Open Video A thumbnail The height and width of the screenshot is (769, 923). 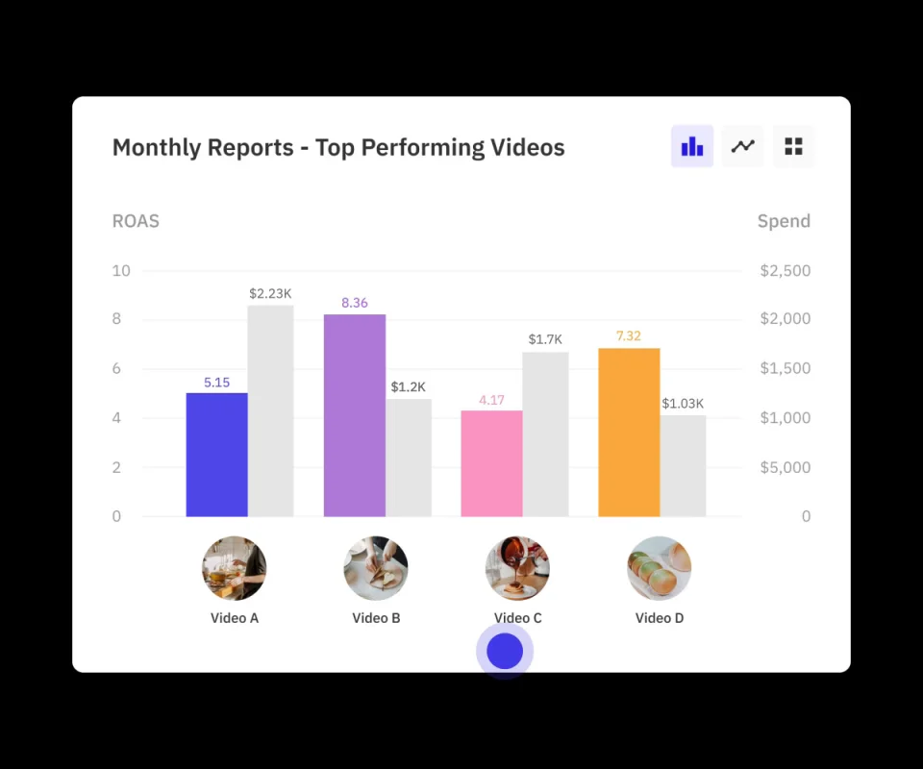pyautogui.click(x=234, y=568)
